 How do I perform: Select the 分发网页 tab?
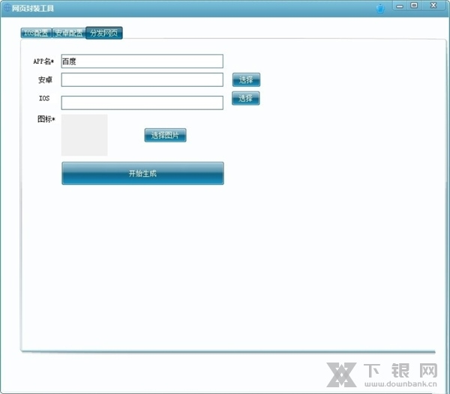click(x=104, y=33)
